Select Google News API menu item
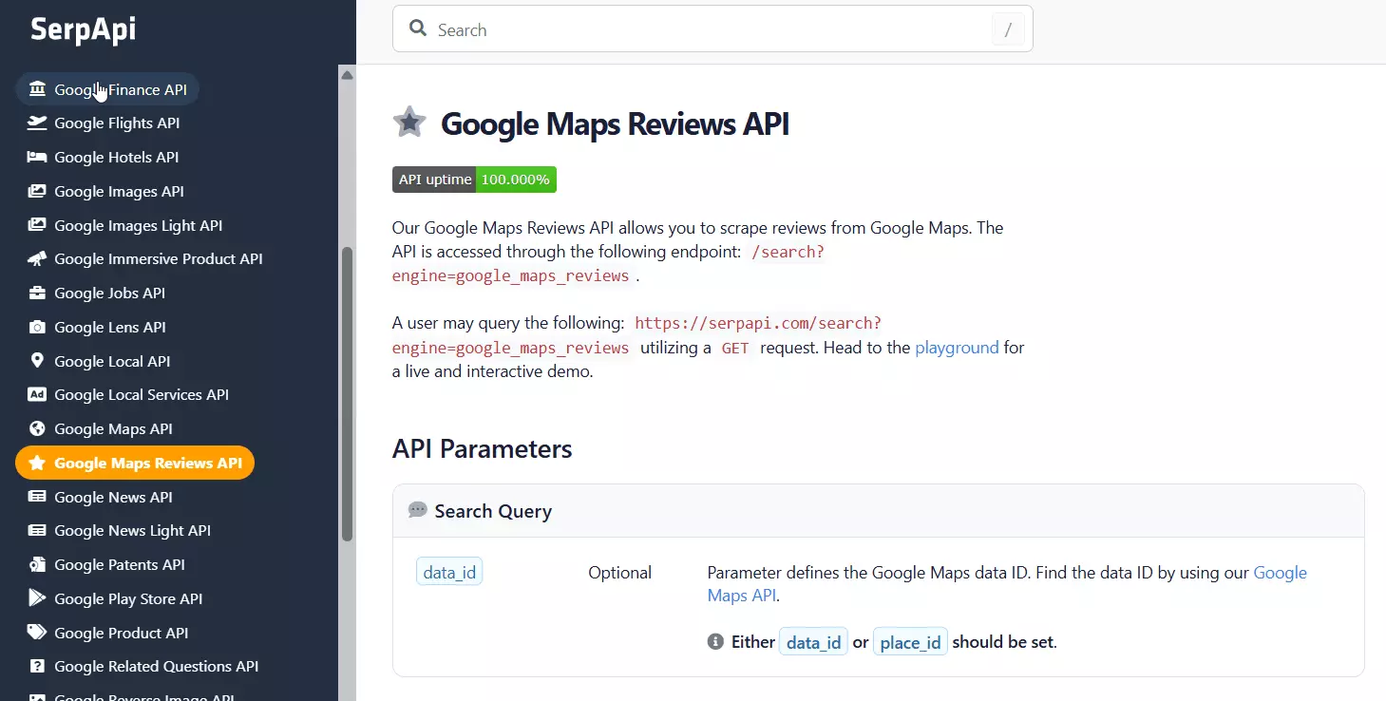The width and height of the screenshot is (1386, 701). [x=113, y=498]
